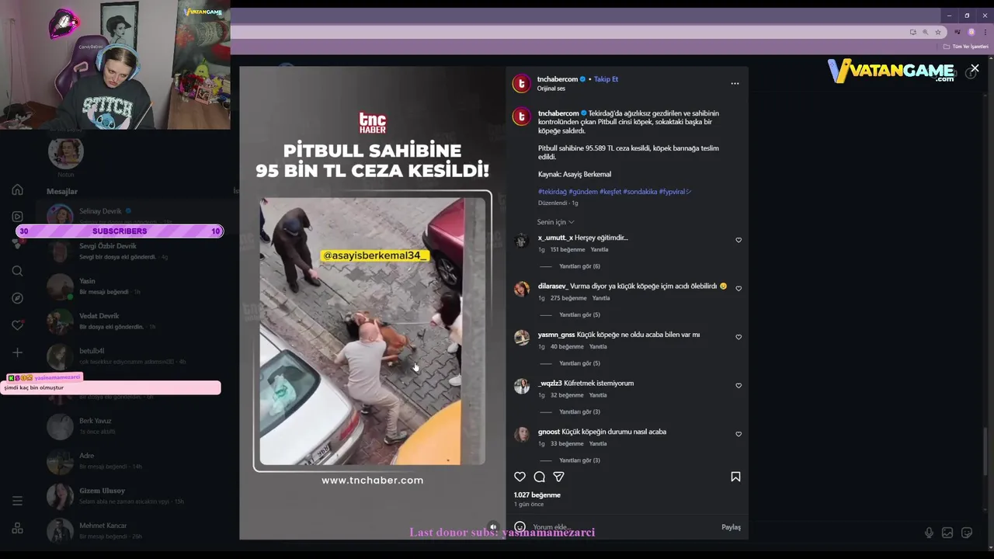Open comments with the speech bubble icon

[539, 477]
